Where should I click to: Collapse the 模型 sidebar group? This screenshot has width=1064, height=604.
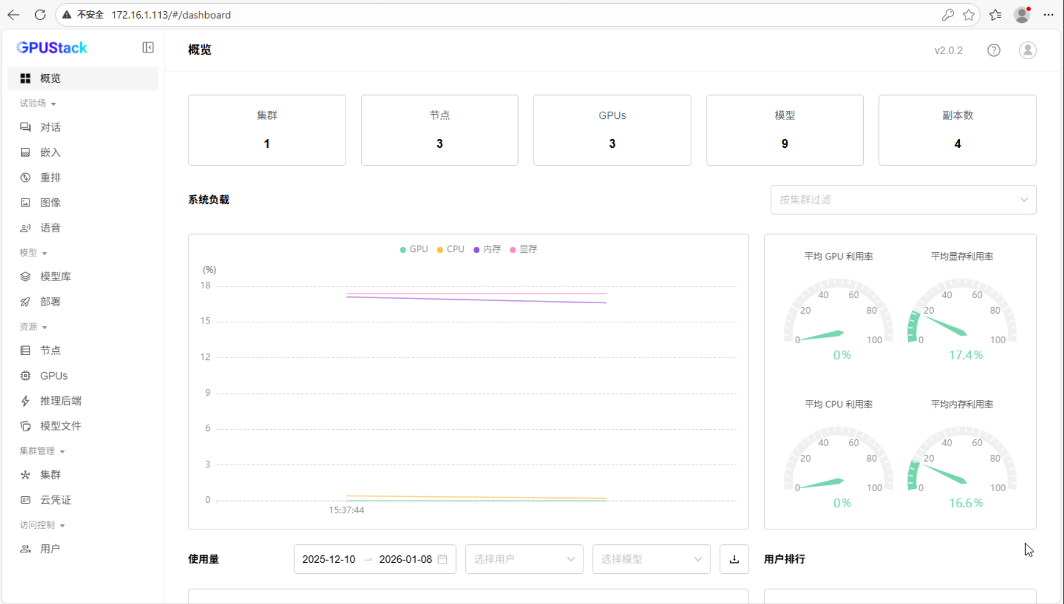tap(33, 253)
